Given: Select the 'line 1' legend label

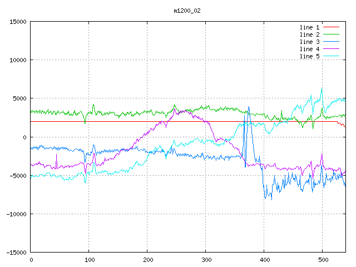Looking at the screenshot, I should pyautogui.click(x=309, y=27).
